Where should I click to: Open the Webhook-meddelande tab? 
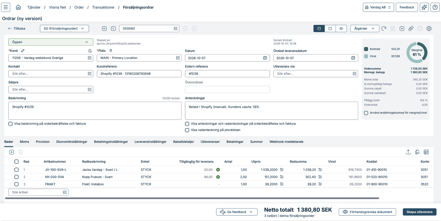286,142
